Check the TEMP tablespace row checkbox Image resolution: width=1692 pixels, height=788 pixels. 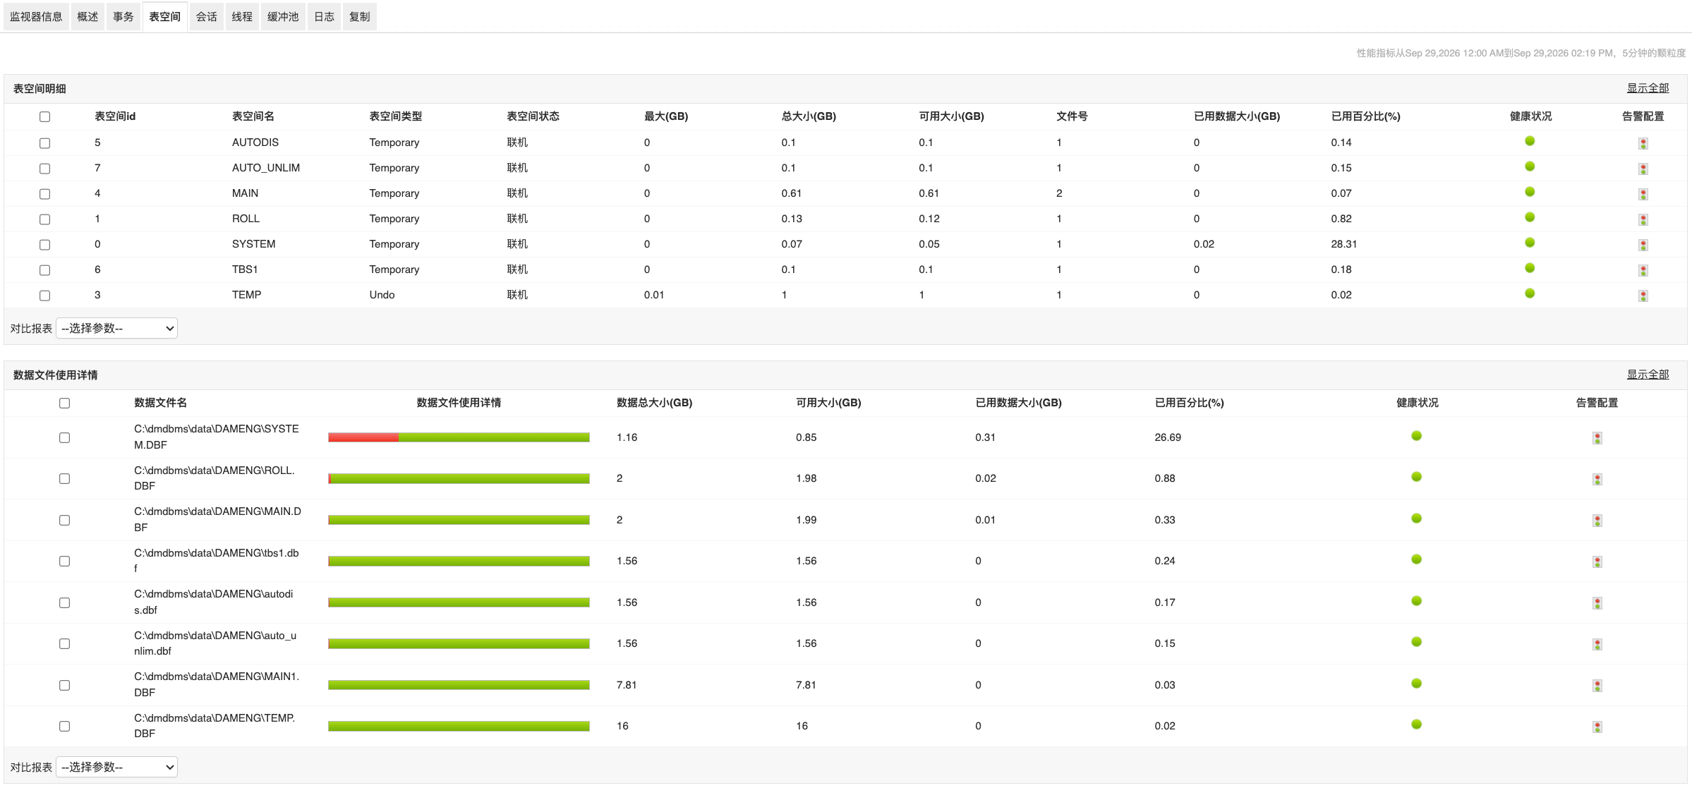tap(44, 296)
